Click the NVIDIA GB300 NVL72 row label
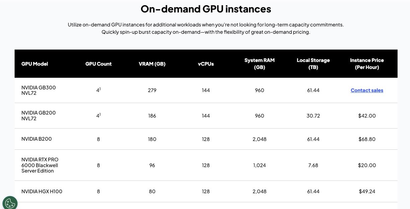Image resolution: width=410 pixels, height=209 pixels. click(39, 90)
